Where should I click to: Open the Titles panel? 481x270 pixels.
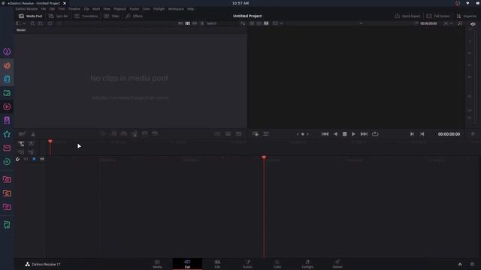click(x=112, y=16)
